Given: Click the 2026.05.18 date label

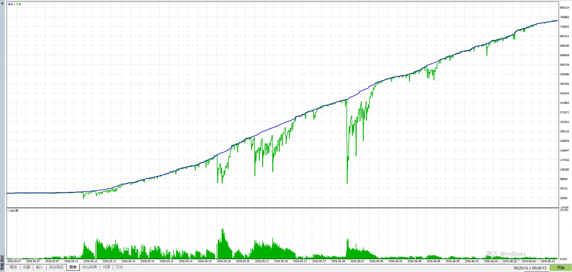Looking at the screenshot, I should pos(225,261).
